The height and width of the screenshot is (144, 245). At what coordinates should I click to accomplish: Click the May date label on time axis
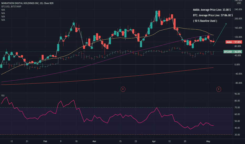point(208,141)
